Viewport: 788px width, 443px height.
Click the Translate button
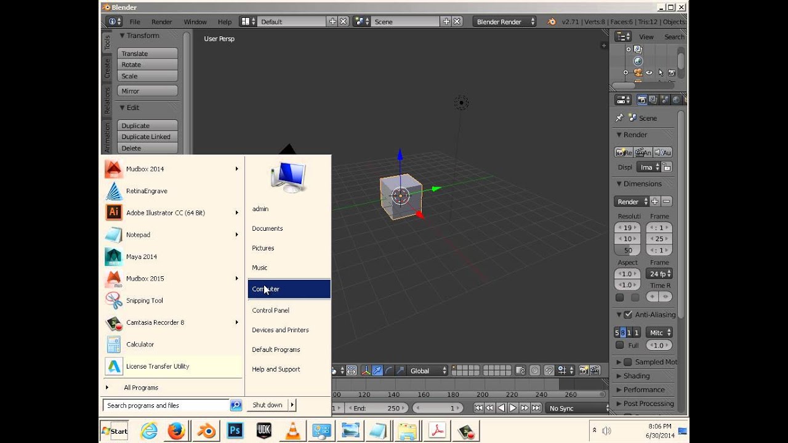tap(147, 54)
